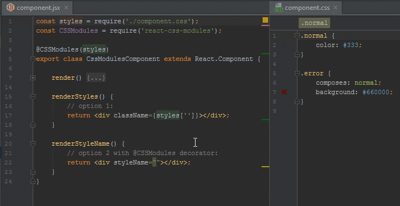Close the component.css tab
The width and height of the screenshot is (400, 206).
pos(336,8)
